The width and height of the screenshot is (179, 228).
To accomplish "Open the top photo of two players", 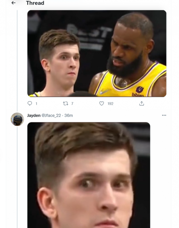I will (x=97, y=53).
